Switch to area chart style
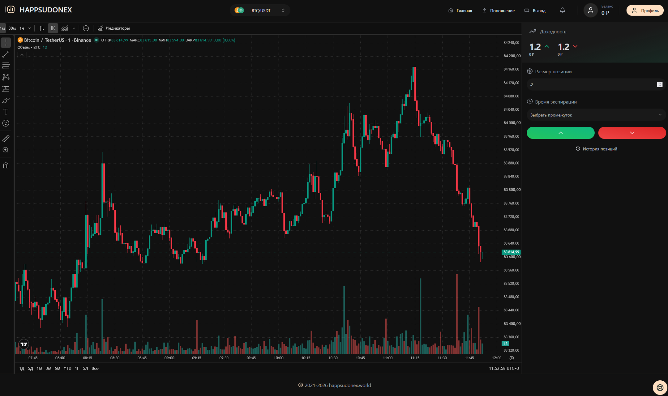The width and height of the screenshot is (668, 396). pos(65,28)
